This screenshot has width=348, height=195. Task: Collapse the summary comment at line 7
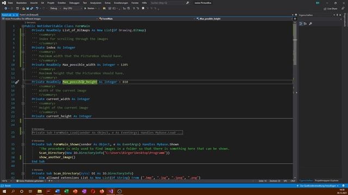(23, 52)
